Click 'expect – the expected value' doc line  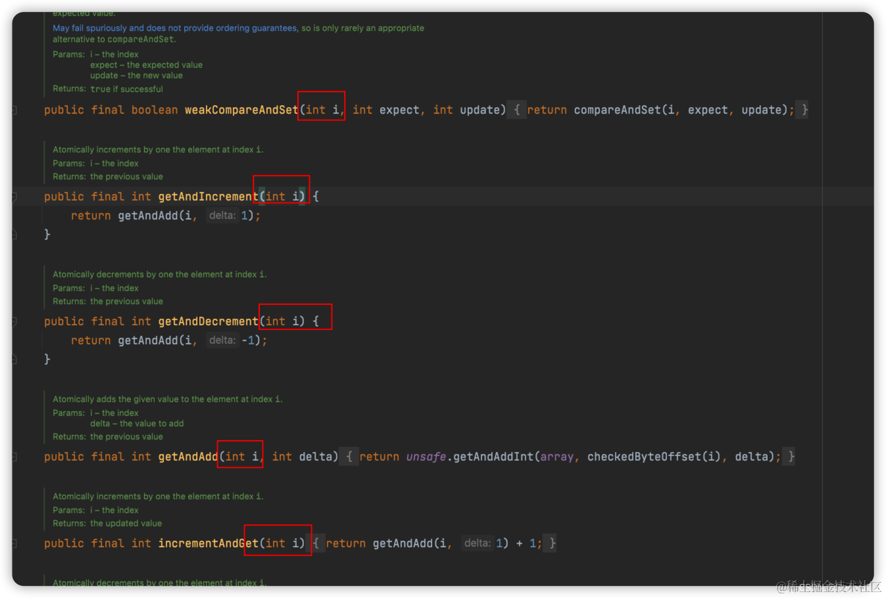[x=146, y=65]
